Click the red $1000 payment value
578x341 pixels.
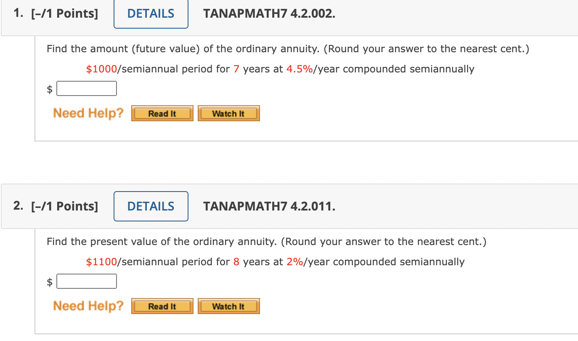click(101, 69)
